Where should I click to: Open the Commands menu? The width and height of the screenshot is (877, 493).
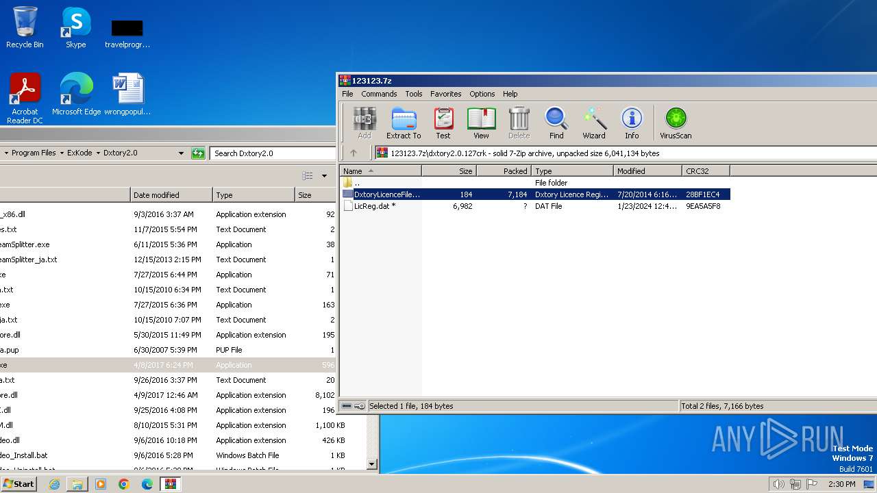379,94
